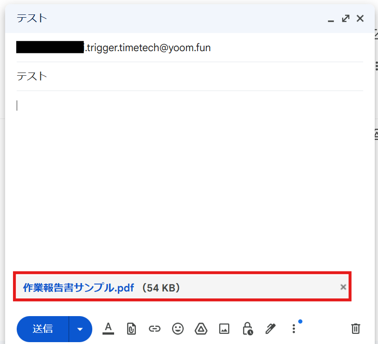Expand compose window to full screen
378x344 pixels.
(346, 19)
